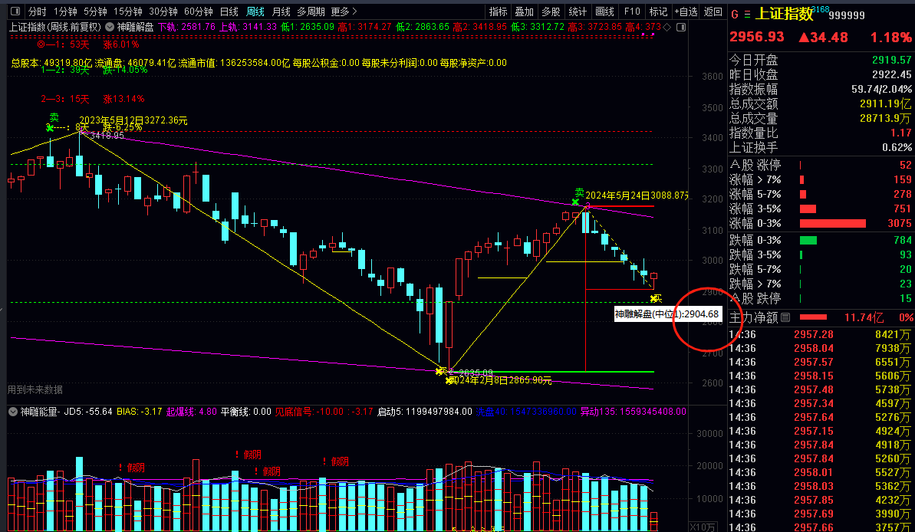Image resolution: width=915 pixels, height=532 pixels.
Task: Open the 神雕能量 indicator settings icon
Action: 13,412
